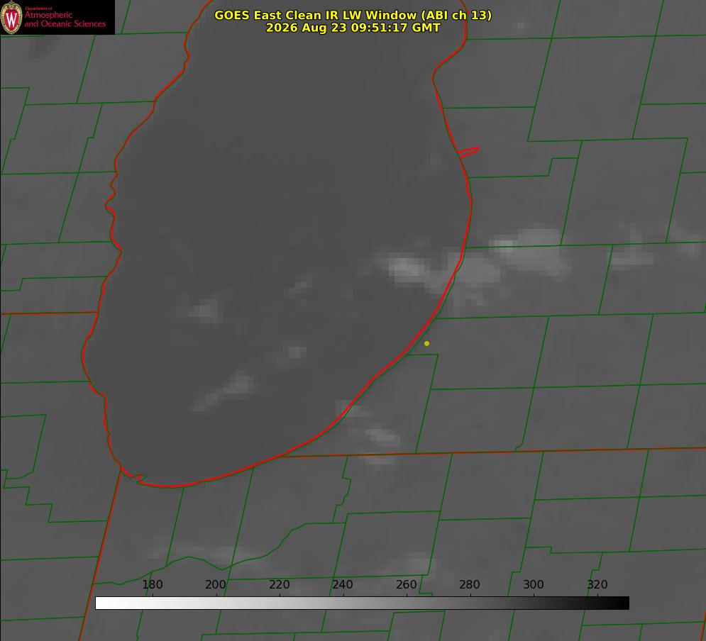Image resolution: width=706 pixels, height=641 pixels.
Task: Click the small 'Department of' text in the logo
Action: (39, 8)
